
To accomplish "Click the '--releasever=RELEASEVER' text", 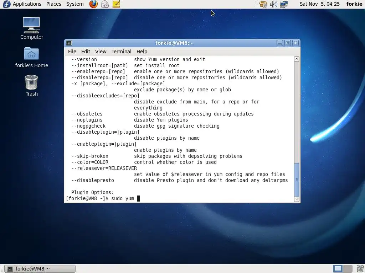I will pos(104,168).
